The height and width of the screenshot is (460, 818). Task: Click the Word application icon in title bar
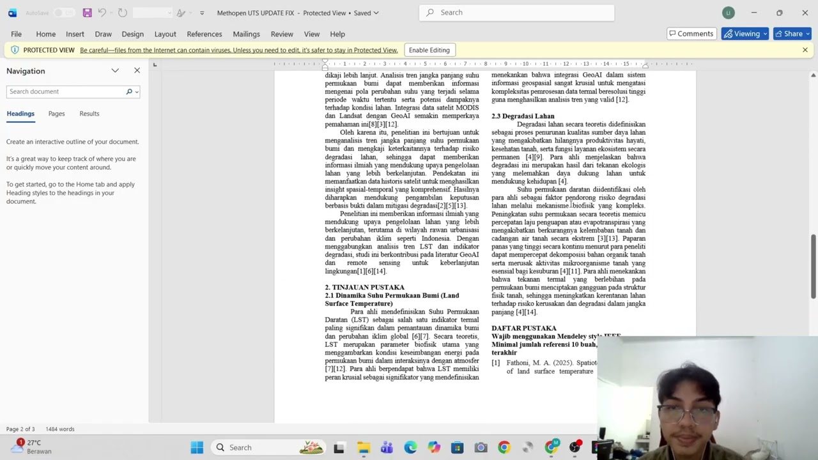(12, 13)
